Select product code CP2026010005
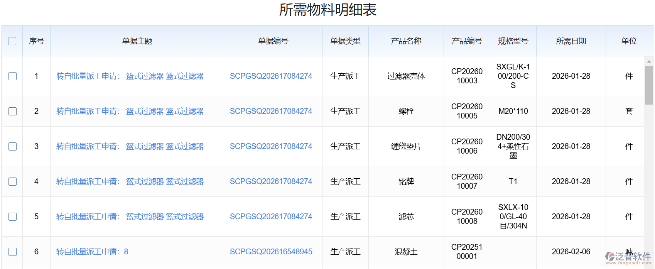Screen dimensions: 655x269 tap(467, 111)
